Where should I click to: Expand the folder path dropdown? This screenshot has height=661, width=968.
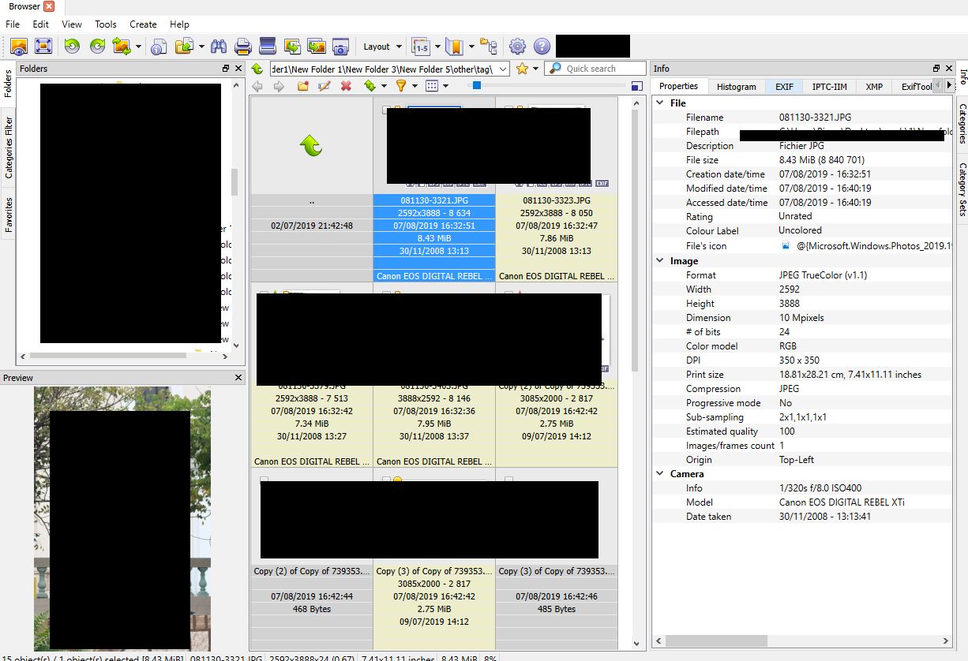point(504,69)
